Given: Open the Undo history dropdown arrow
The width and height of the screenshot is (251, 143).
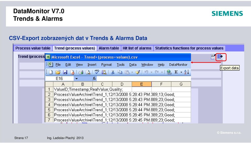Looking at the screenshot, I should 151,72.
